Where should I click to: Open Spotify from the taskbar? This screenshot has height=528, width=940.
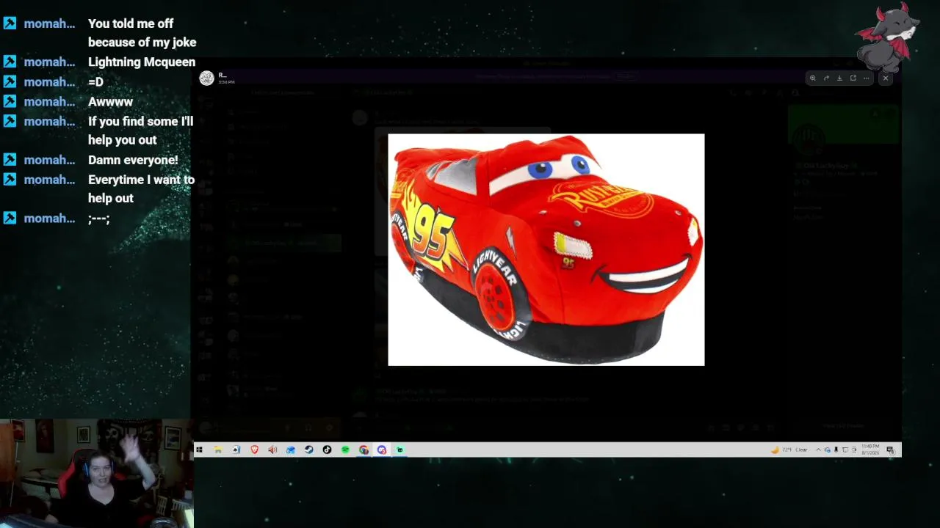coord(345,450)
